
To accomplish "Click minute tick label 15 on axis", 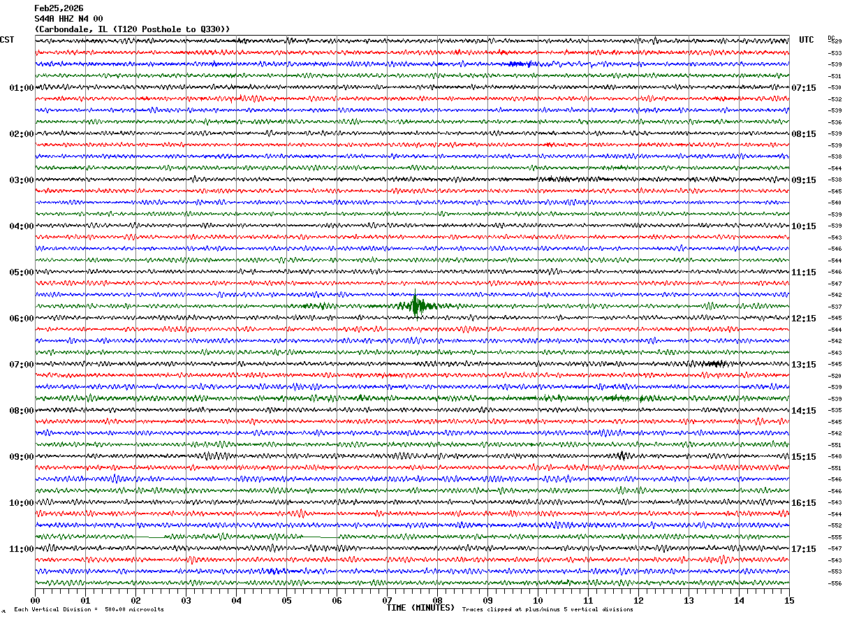I will pyautogui.click(x=789, y=600).
